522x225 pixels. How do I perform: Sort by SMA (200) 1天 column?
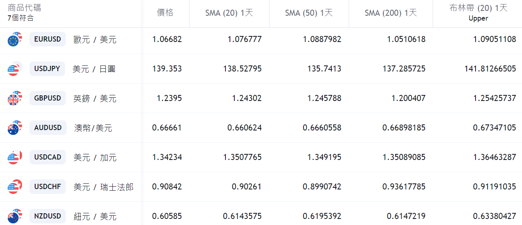pyautogui.click(x=391, y=13)
